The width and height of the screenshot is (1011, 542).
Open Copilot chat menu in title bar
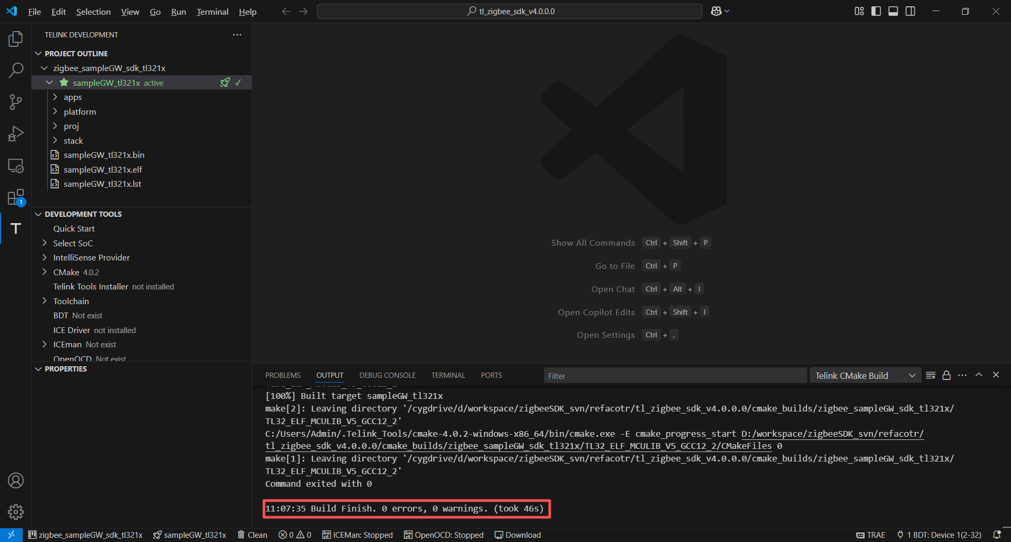click(720, 12)
